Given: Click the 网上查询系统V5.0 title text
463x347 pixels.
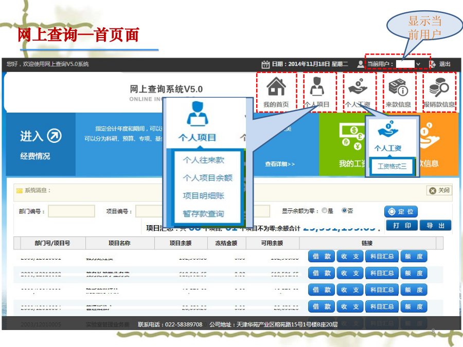Looking at the screenshot, I should (x=166, y=89).
